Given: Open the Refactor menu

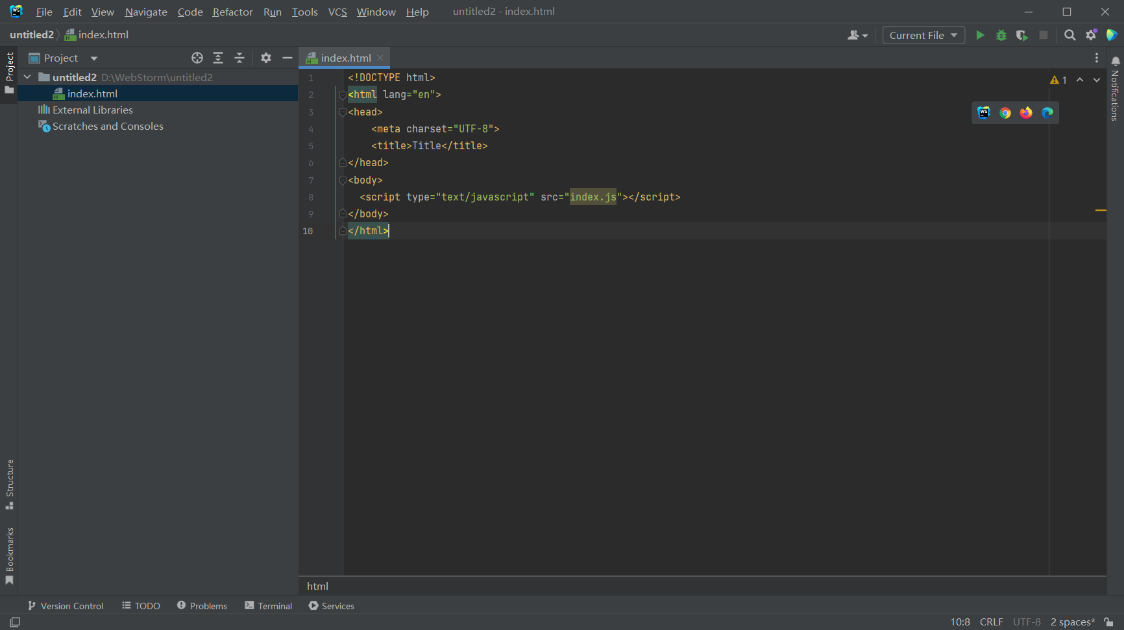Looking at the screenshot, I should point(232,12).
